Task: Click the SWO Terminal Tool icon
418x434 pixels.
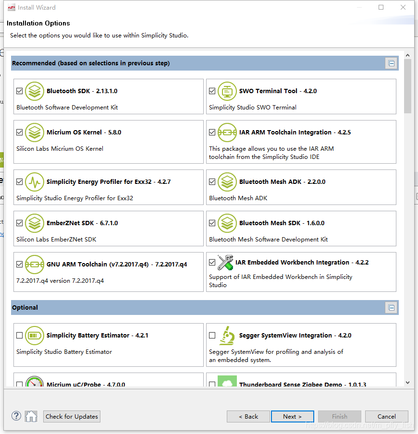Action: [x=227, y=91]
